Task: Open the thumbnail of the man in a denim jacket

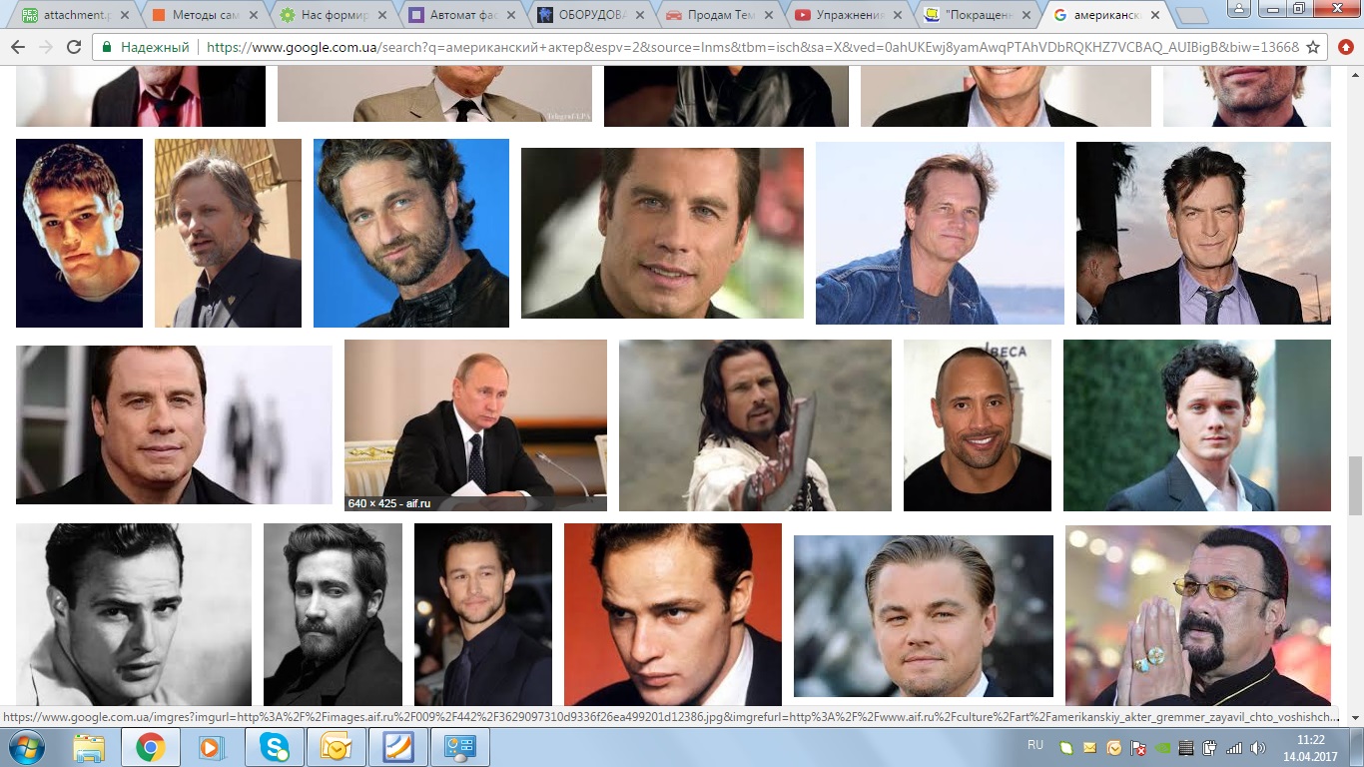Action: pyautogui.click(x=940, y=233)
